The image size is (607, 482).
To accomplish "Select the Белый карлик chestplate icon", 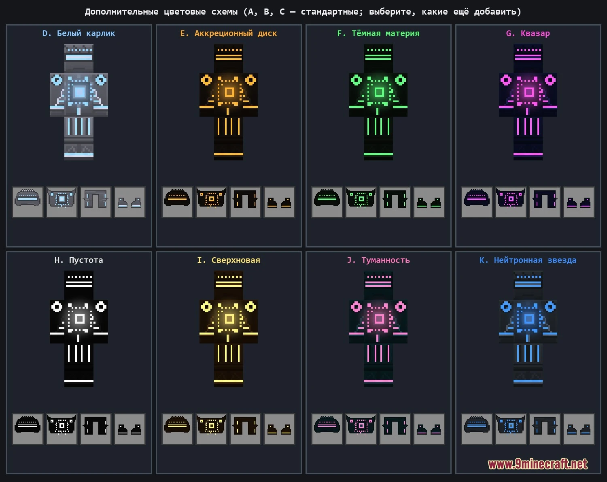I will [x=62, y=202].
